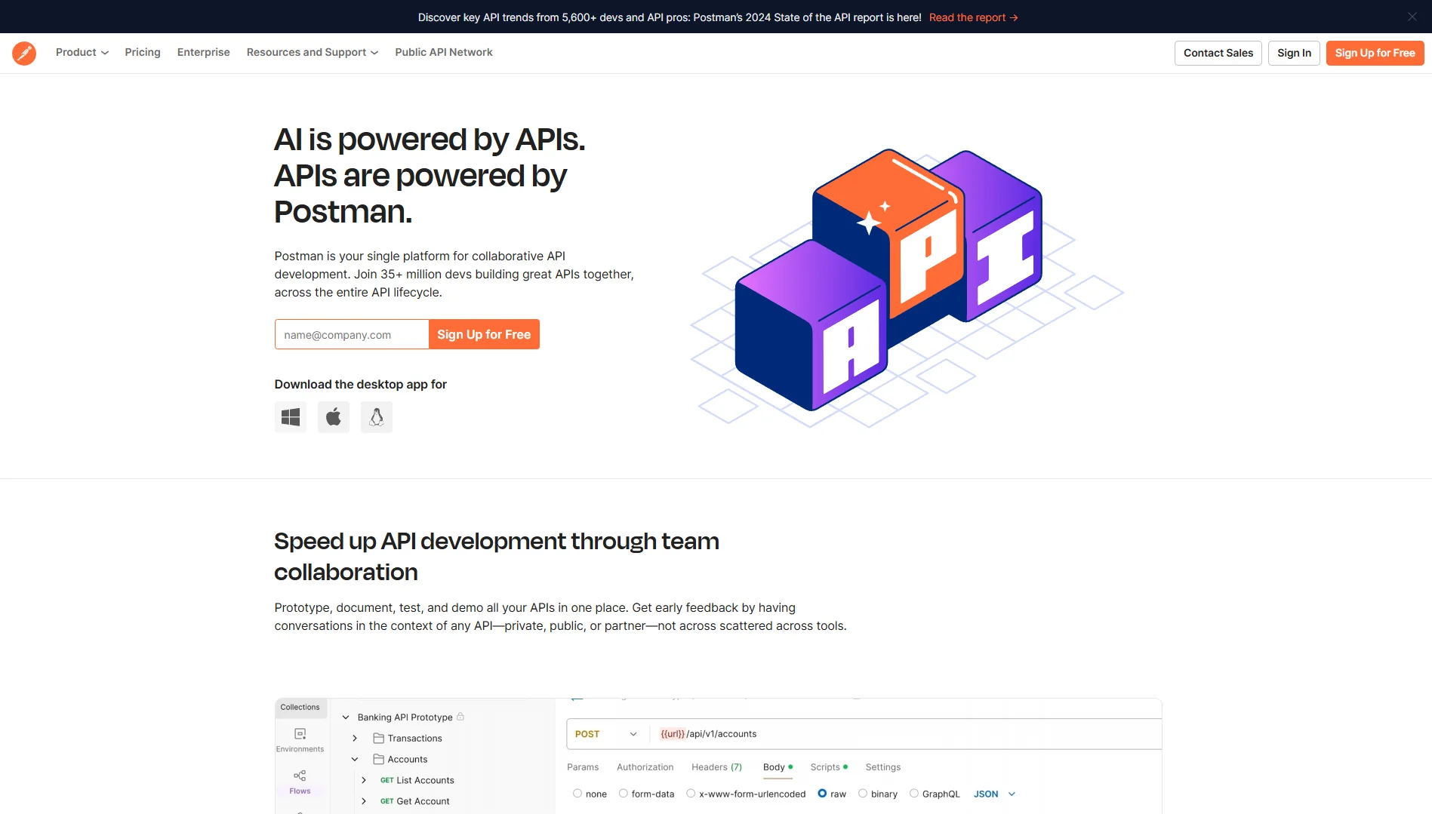Expand the List Accounts request
This screenshot has height=814, width=1432.
point(364,781)
